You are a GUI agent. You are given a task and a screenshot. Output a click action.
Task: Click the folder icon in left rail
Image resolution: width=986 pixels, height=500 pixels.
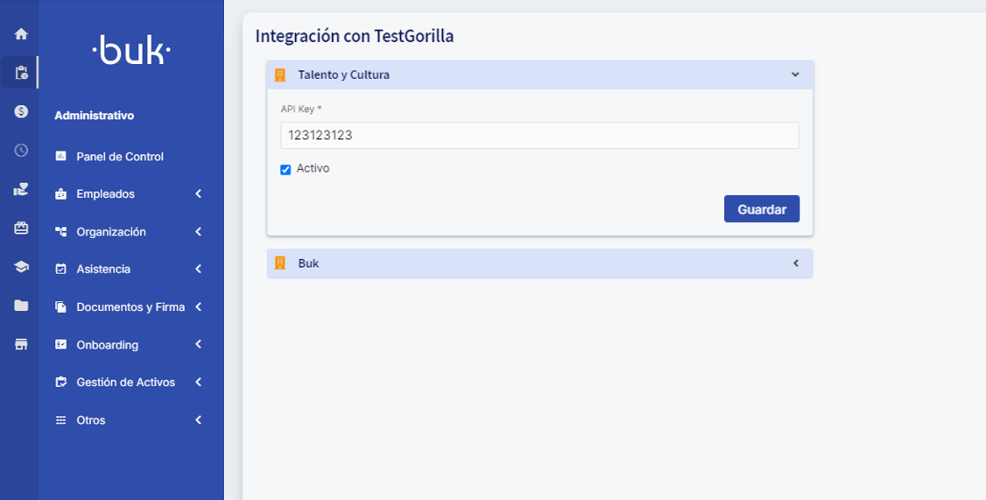click(x=21, y=306)
